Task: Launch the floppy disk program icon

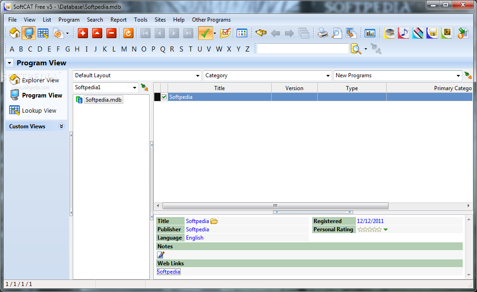Action: coord(432,33)
